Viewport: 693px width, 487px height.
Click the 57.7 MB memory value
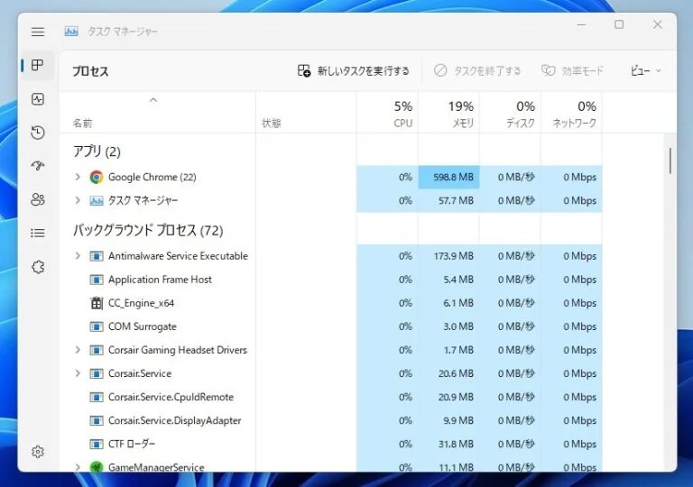[x=456, y=200]
